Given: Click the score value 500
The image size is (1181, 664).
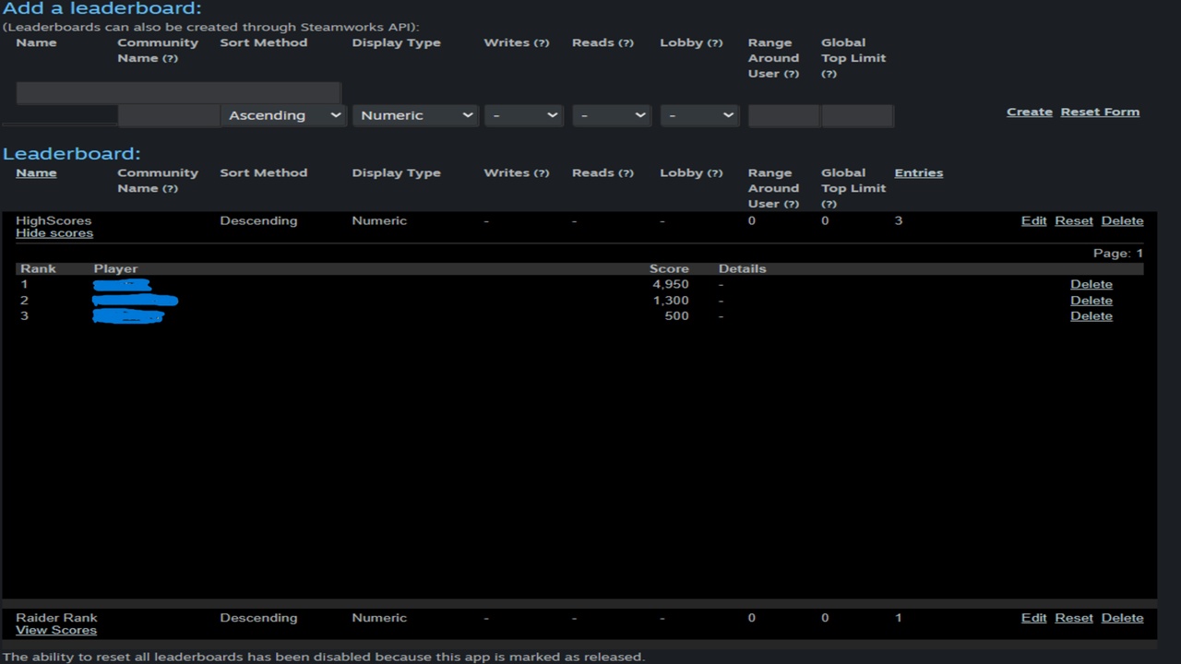Looking at the screenshot, I should pyautogui.click(x=676, y=315).
